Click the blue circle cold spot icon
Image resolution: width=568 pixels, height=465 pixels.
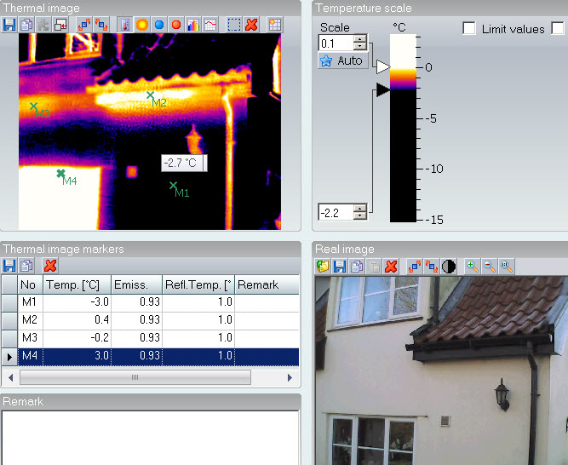158,25
